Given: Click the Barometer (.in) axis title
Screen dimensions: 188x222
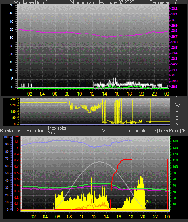Looking at the screenshot, I should click(x=163, y=2).
